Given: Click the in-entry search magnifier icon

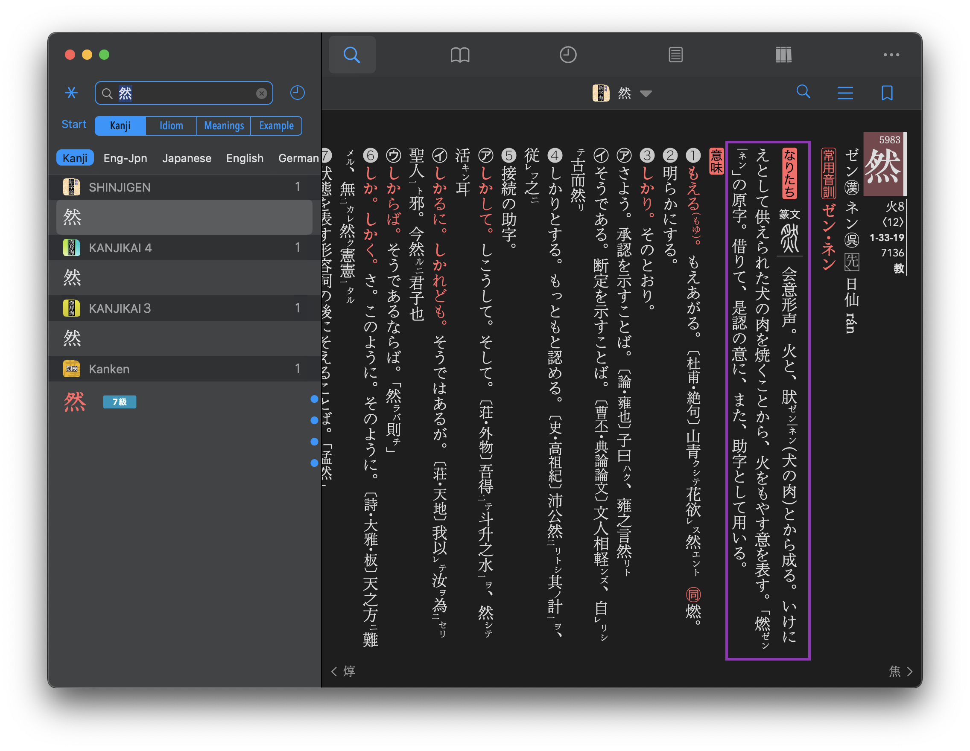Looking at the screenshot, I should coord(803,92).
